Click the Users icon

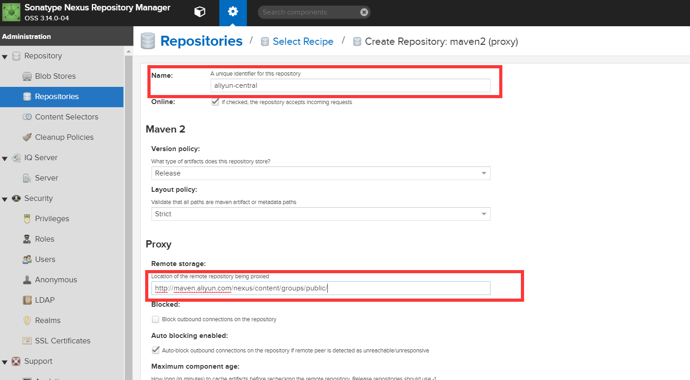click(27, 259)
